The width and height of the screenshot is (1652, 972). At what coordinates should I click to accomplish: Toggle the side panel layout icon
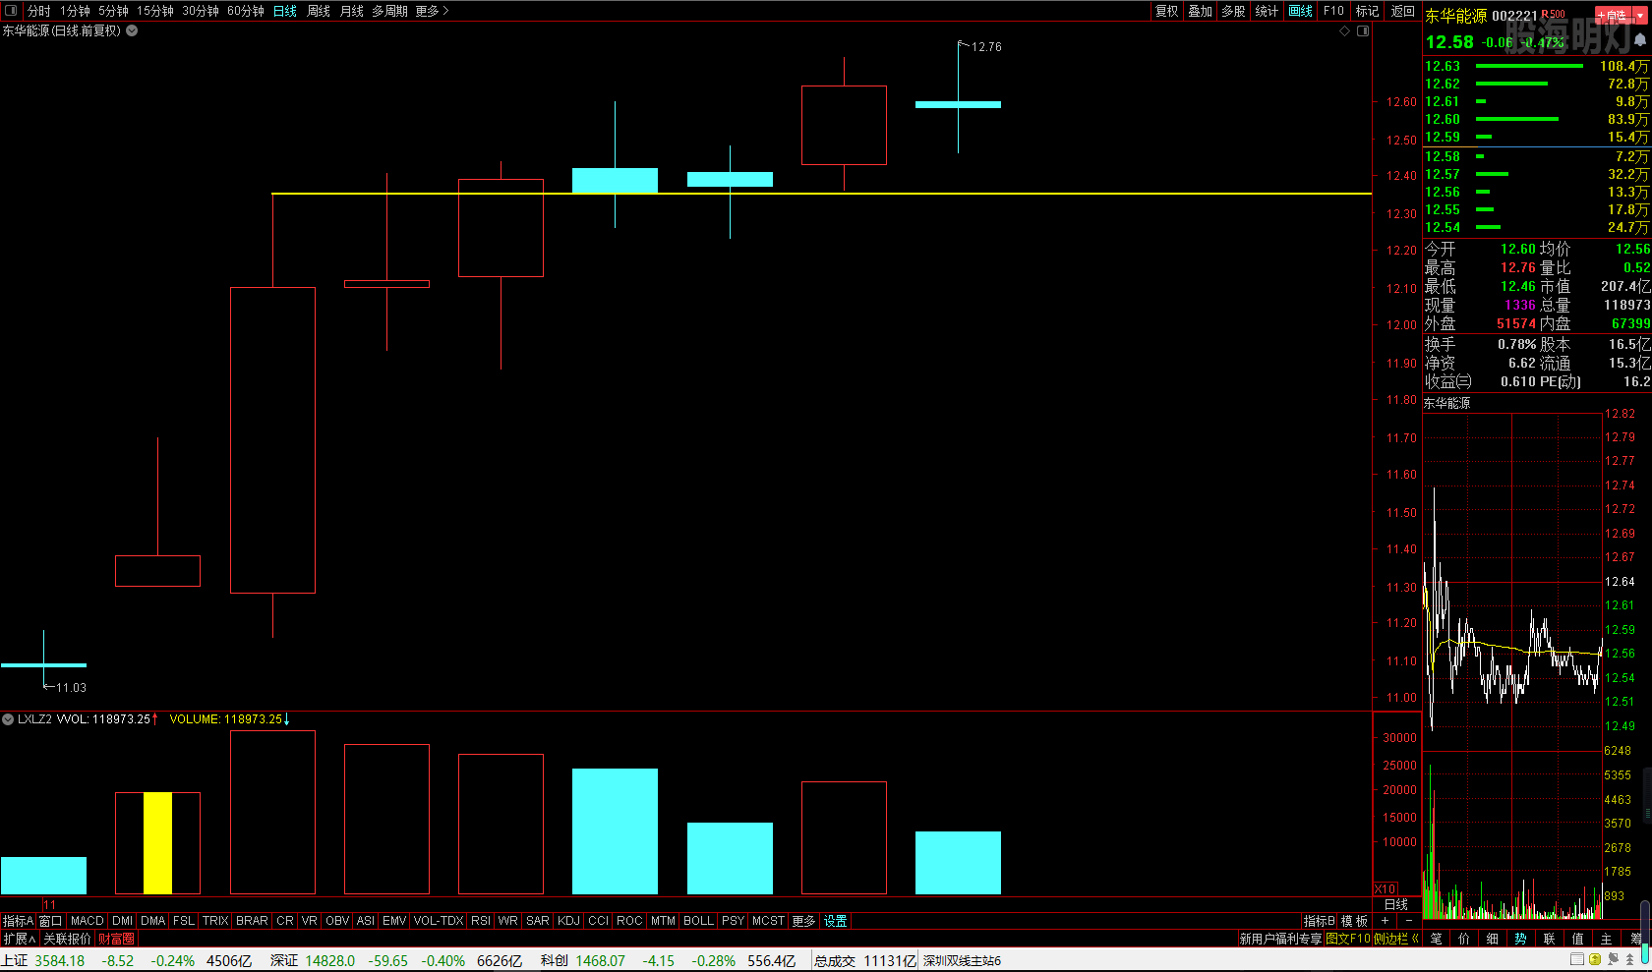click(1363, 31)
